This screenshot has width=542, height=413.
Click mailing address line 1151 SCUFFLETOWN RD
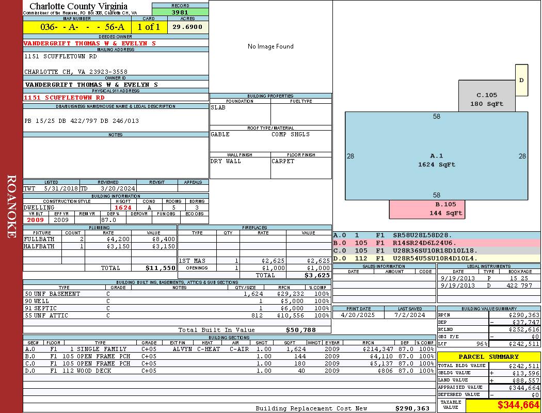pos(60,56)
